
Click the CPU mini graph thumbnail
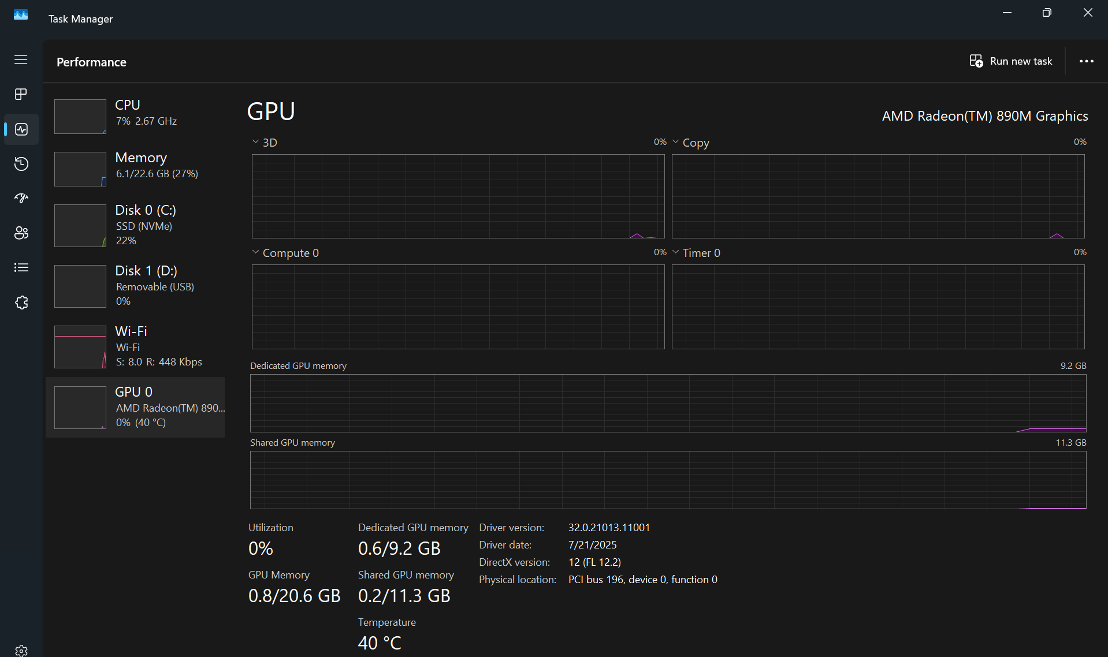click(80, 117)
